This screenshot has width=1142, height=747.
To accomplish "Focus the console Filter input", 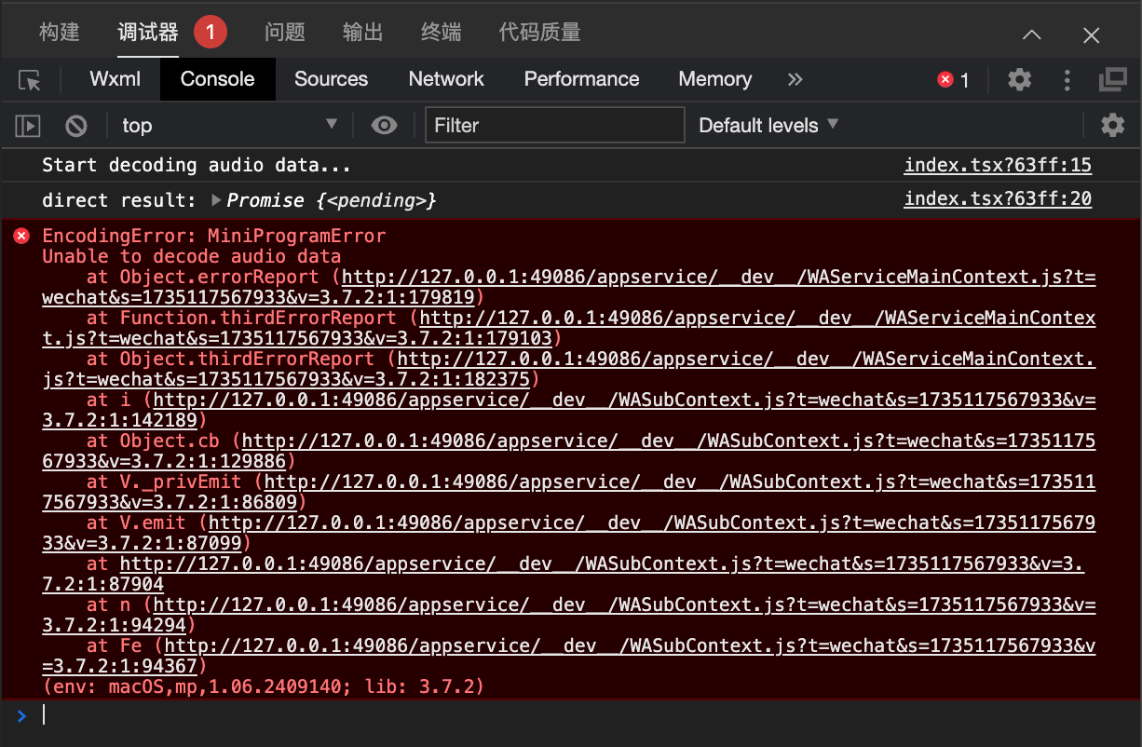I will 554,126.
